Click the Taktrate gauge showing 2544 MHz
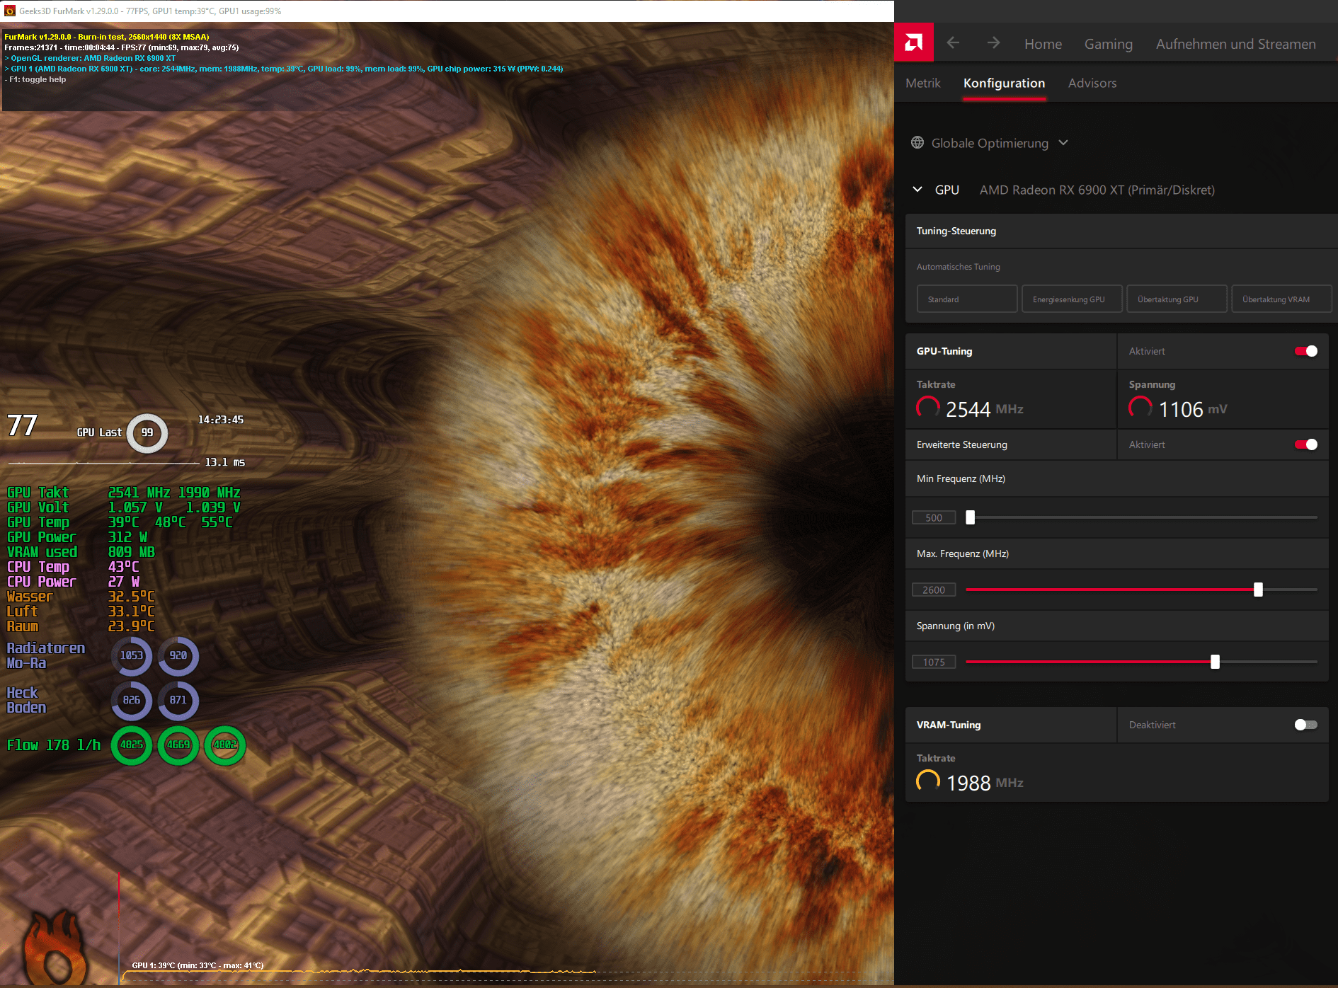The image size is (1338, 988). click(928, 408)
